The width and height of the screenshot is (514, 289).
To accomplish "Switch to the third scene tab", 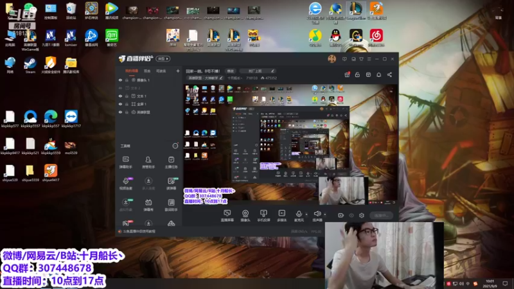I will click(x=161, y=71).
